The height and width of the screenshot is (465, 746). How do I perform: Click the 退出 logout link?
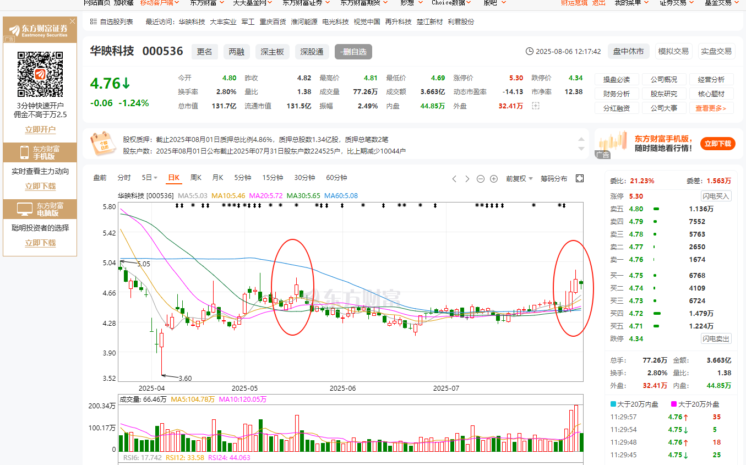(599, 3)
